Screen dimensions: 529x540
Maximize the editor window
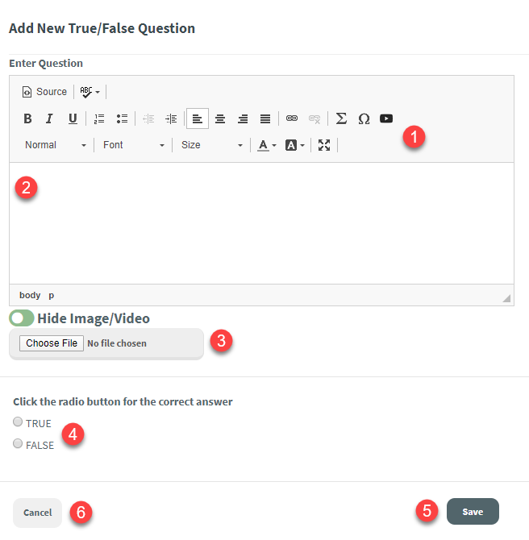324,145
